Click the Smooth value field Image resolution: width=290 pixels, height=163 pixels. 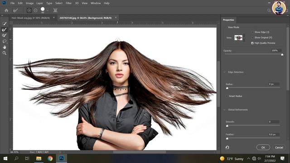click(x=274, y=122)
